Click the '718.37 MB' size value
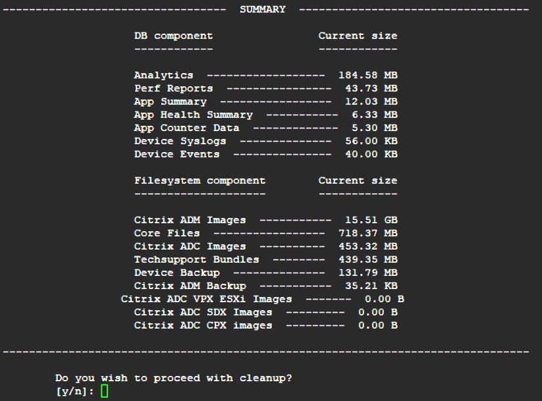542x401 pixels. (367, 233)
